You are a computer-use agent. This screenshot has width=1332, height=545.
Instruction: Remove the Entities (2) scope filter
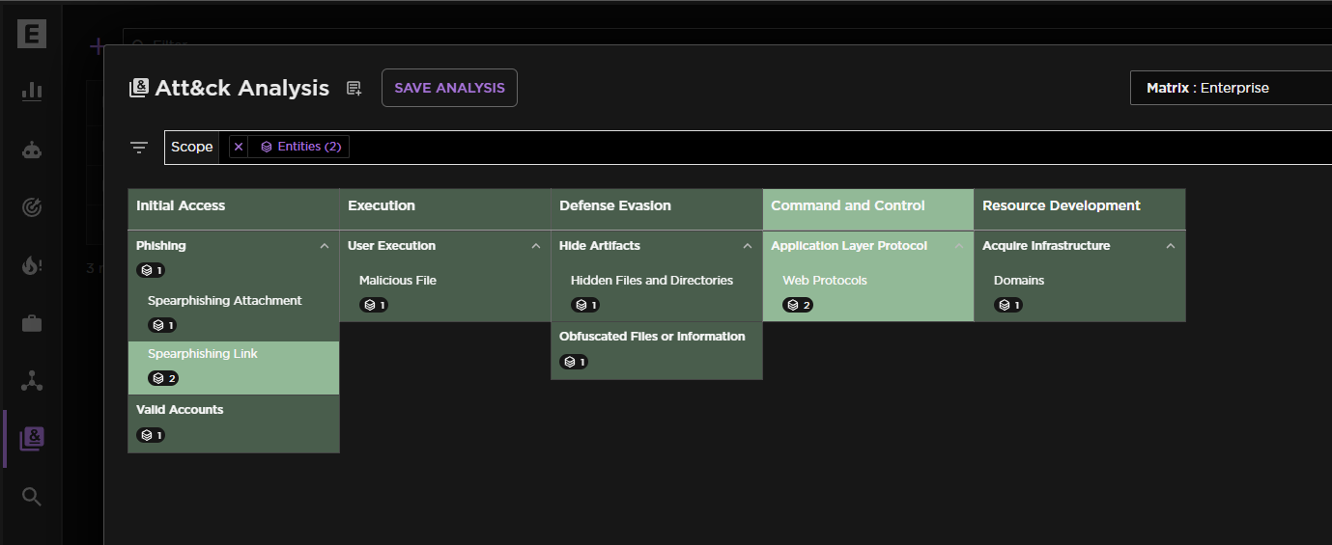coord(239,147)
